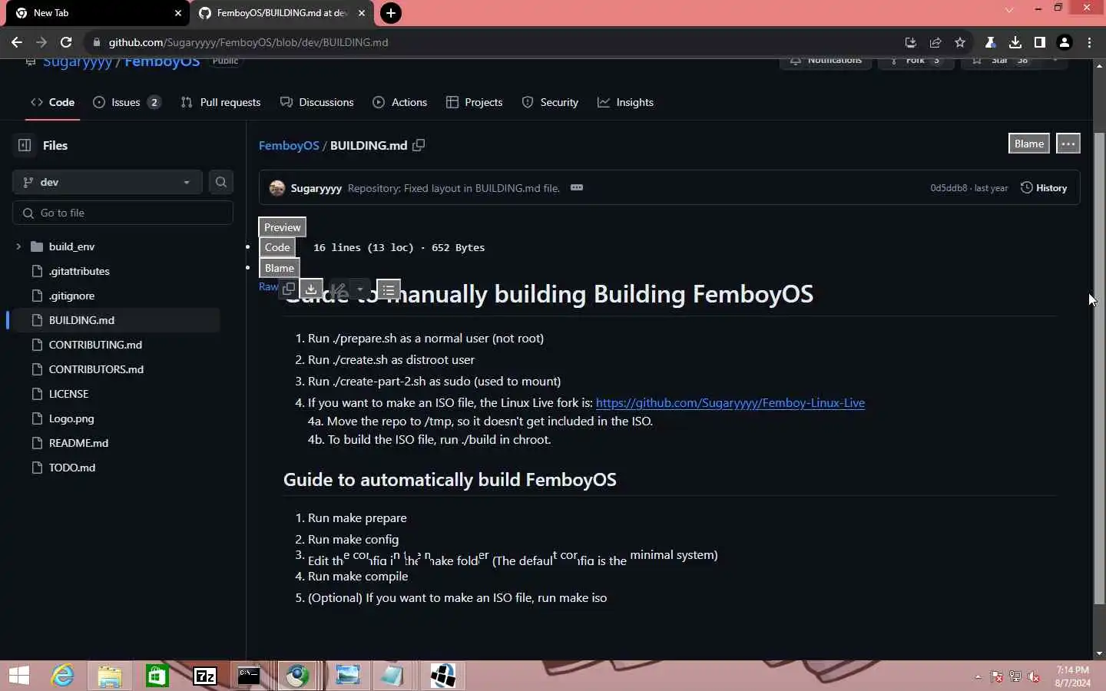Image resolution: width=1106 pixels, height=691 pixels.
Task: Open edit options dropdown arrow
Action: pyautogui.click(x=359, y=289)
